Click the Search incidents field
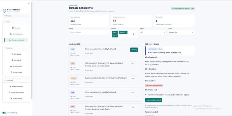 (x=89, y=32)
